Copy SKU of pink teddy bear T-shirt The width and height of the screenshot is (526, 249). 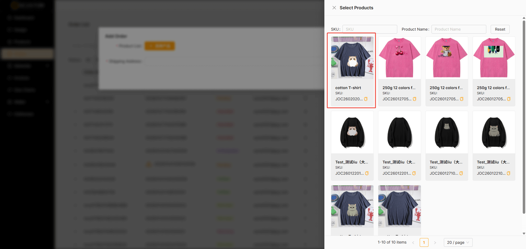click(462, 99)
